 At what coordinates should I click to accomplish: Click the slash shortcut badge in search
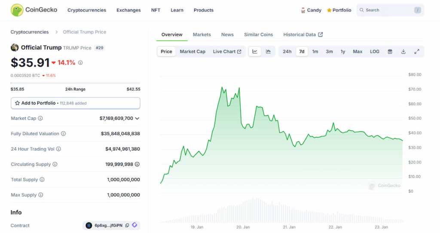(x=418, y=10)
